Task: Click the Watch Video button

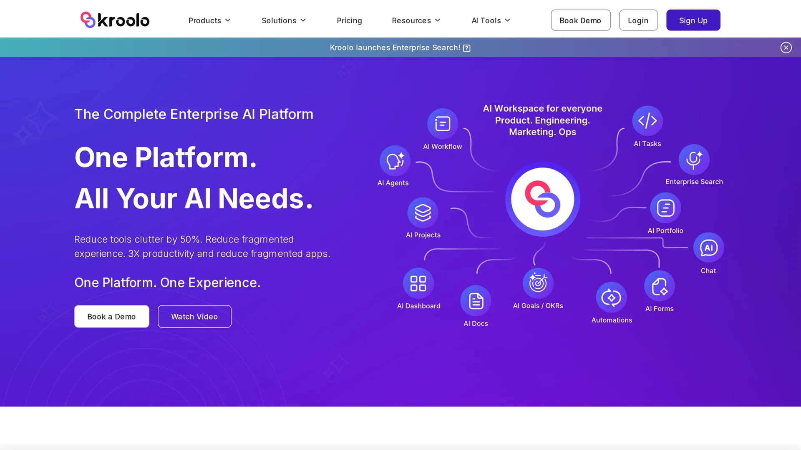Action: click(194, 316)
